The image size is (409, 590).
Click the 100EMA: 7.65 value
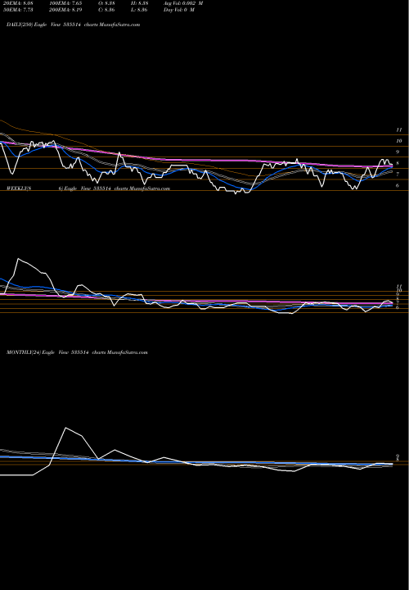coord(65,3)
